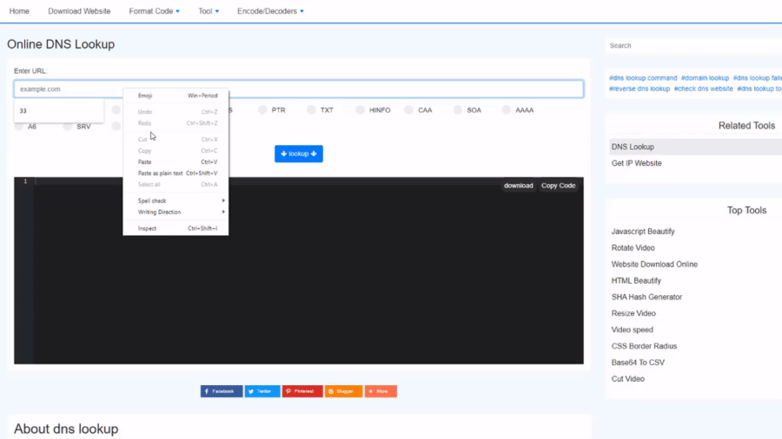Expand the Encode/Decoders menu
This screenshot has height=439, width=782.
pos(270,11)
